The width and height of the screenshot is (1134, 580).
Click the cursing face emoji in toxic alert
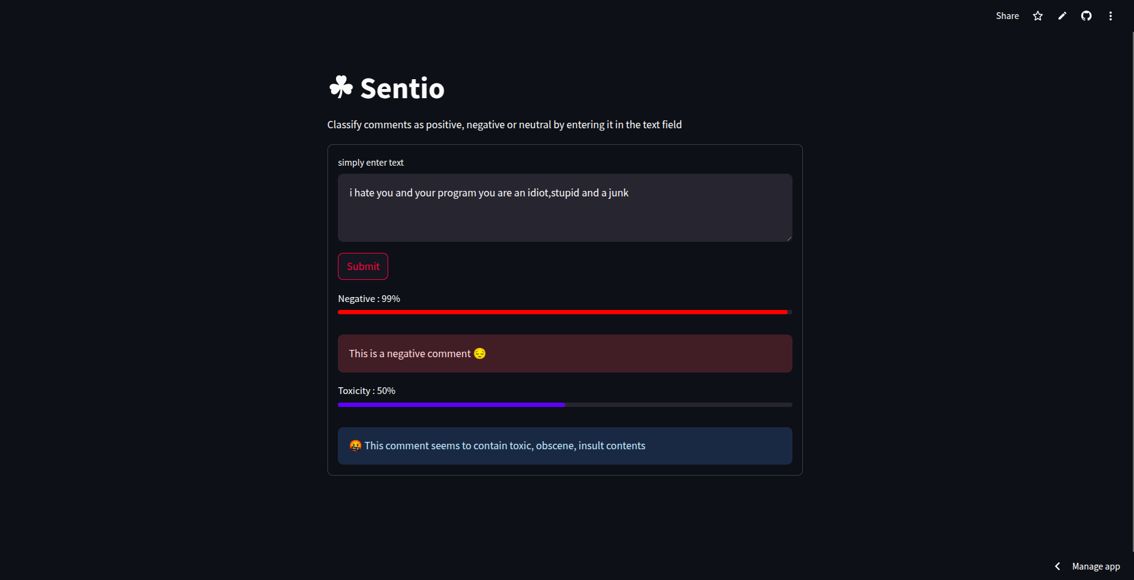(355, 446)
